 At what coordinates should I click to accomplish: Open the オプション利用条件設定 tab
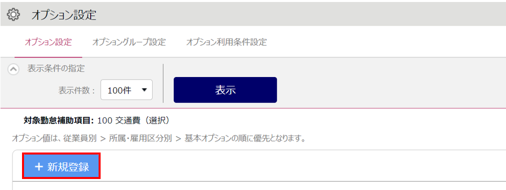[226, 42]
